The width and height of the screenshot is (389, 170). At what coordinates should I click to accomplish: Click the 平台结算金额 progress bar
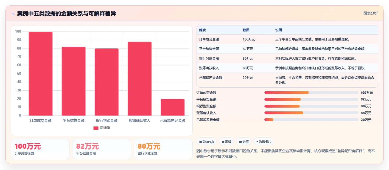click(x=311, y=99)
